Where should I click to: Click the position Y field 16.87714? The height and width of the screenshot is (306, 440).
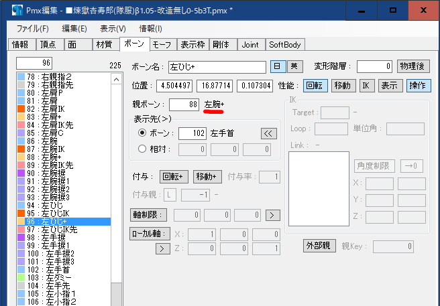pos(215,86)
